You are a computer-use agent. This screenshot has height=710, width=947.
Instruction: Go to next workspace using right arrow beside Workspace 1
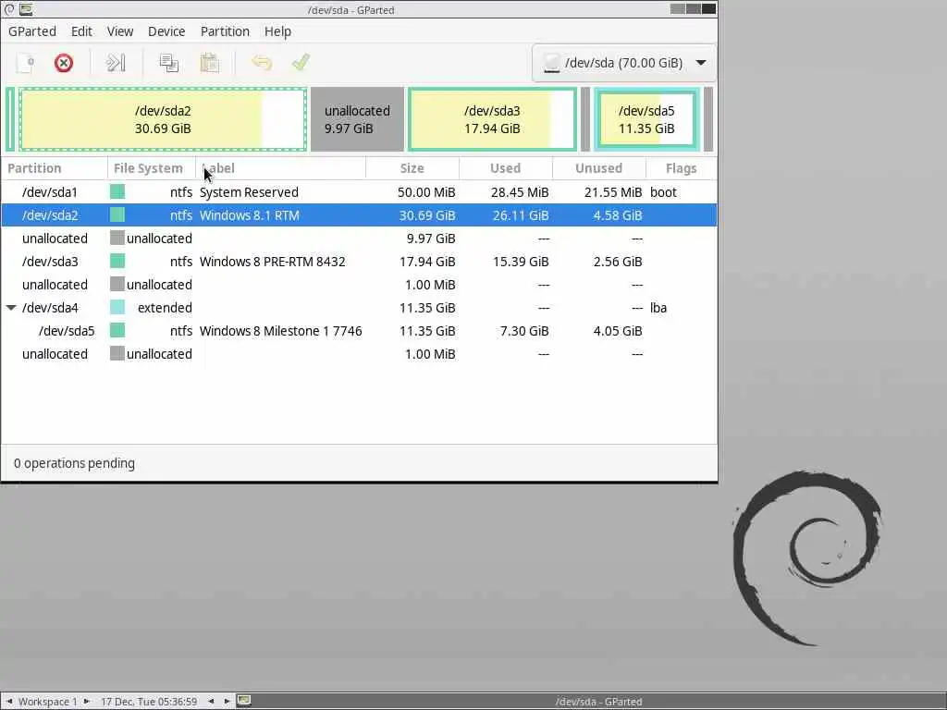click(x=86, y=702)
